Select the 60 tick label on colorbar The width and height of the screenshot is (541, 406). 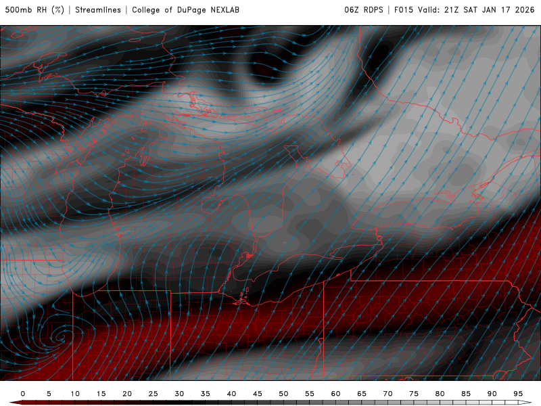335,394
